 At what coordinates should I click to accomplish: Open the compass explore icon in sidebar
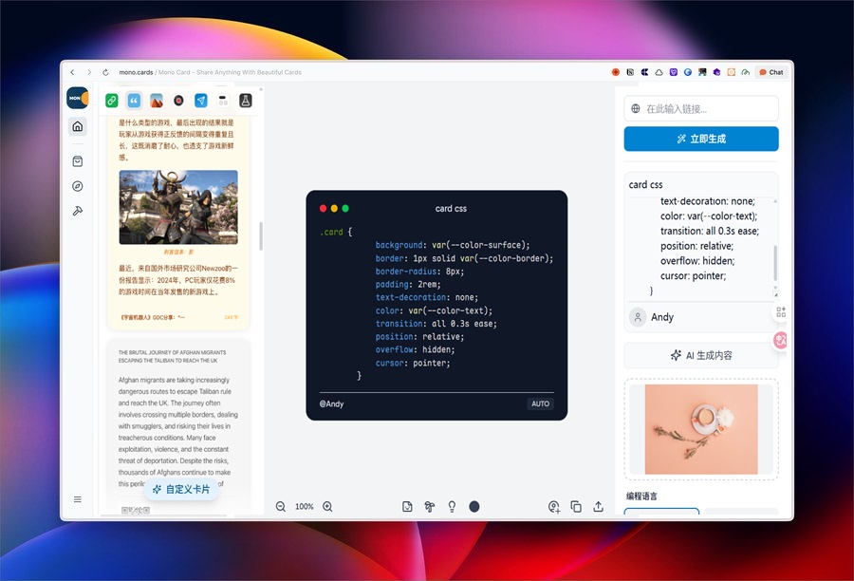click(78, 186)
